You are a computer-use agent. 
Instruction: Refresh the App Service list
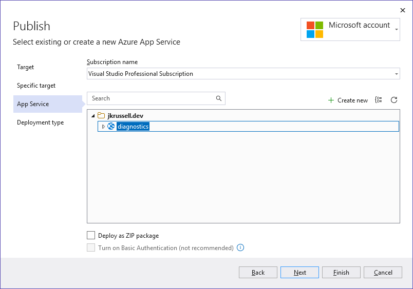394,100
